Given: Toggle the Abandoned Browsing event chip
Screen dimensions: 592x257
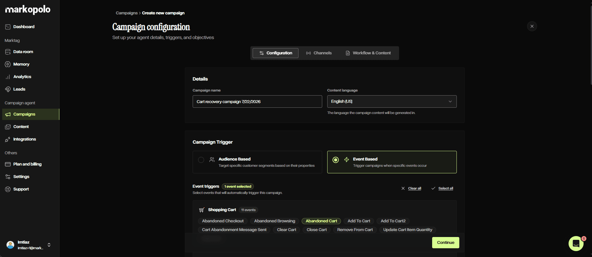Looking at the screenshot, I should click(275, 221).
